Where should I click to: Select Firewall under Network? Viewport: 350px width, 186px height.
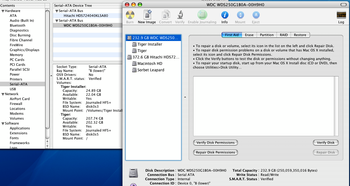(16, 104)
